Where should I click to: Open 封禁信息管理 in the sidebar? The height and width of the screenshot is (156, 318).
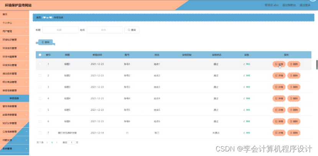(15, 115)
